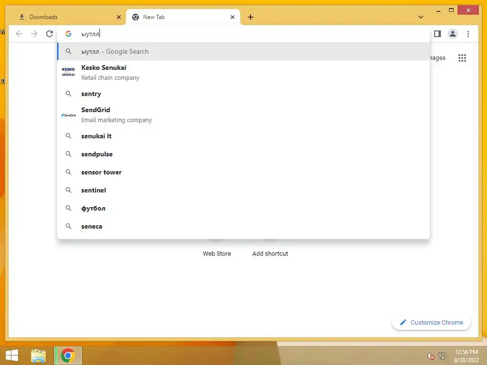Select the 'seneca' suggestion
The width and height of the screenshot is (487, 365).
pos(244,226)
